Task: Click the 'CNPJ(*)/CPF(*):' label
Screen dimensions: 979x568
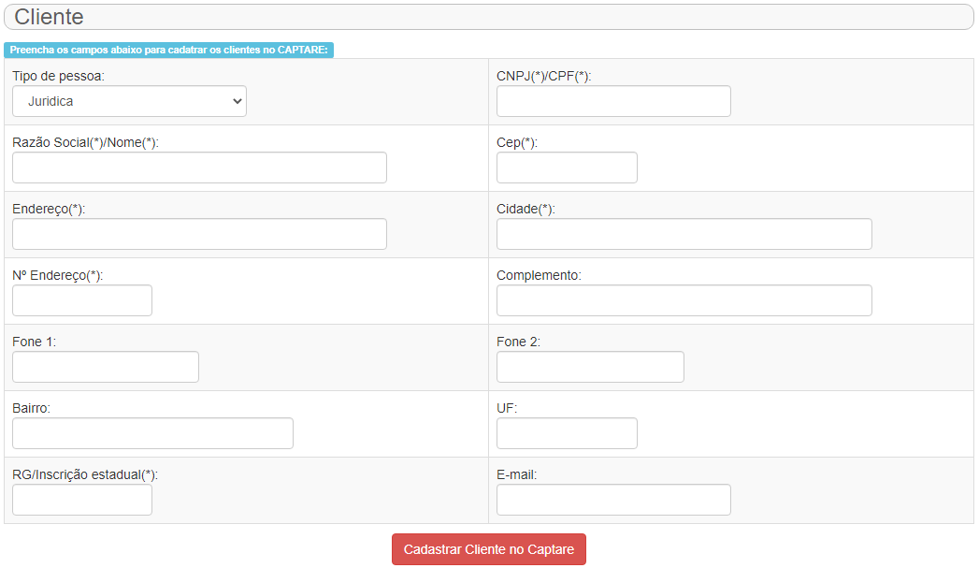Action: click(x=544, y=76)
